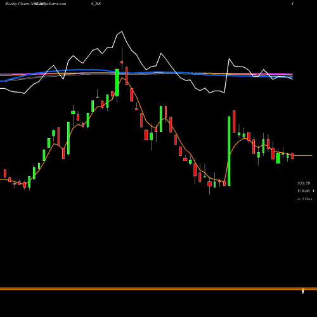Click the S_RE symbol label

click(x=96, y=4)
